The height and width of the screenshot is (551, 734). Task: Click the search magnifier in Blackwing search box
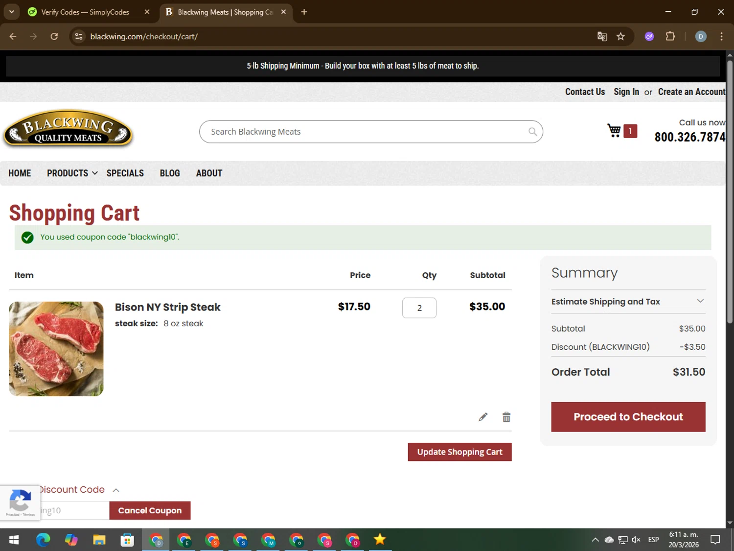click(532, 132)
